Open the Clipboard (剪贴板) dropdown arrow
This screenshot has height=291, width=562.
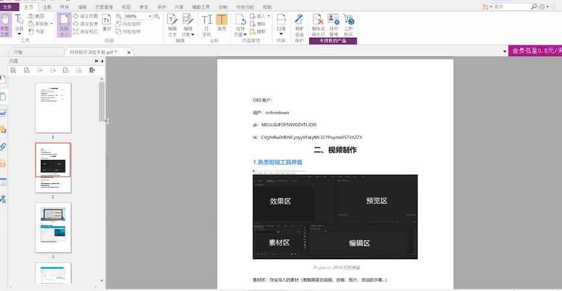[52, 24]
